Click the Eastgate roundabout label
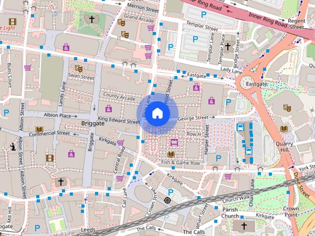The image size is (315, 236). point(257,84)
